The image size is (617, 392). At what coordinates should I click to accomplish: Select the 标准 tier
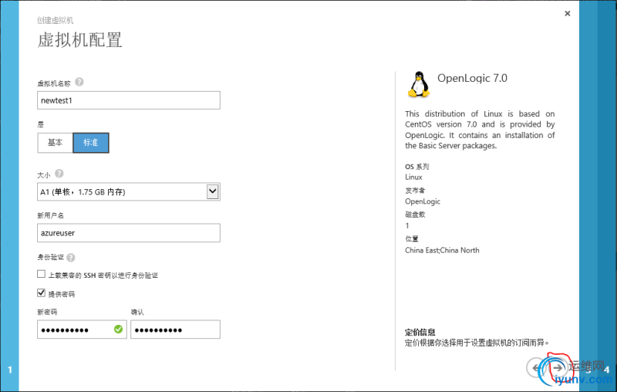click(91, 143)
